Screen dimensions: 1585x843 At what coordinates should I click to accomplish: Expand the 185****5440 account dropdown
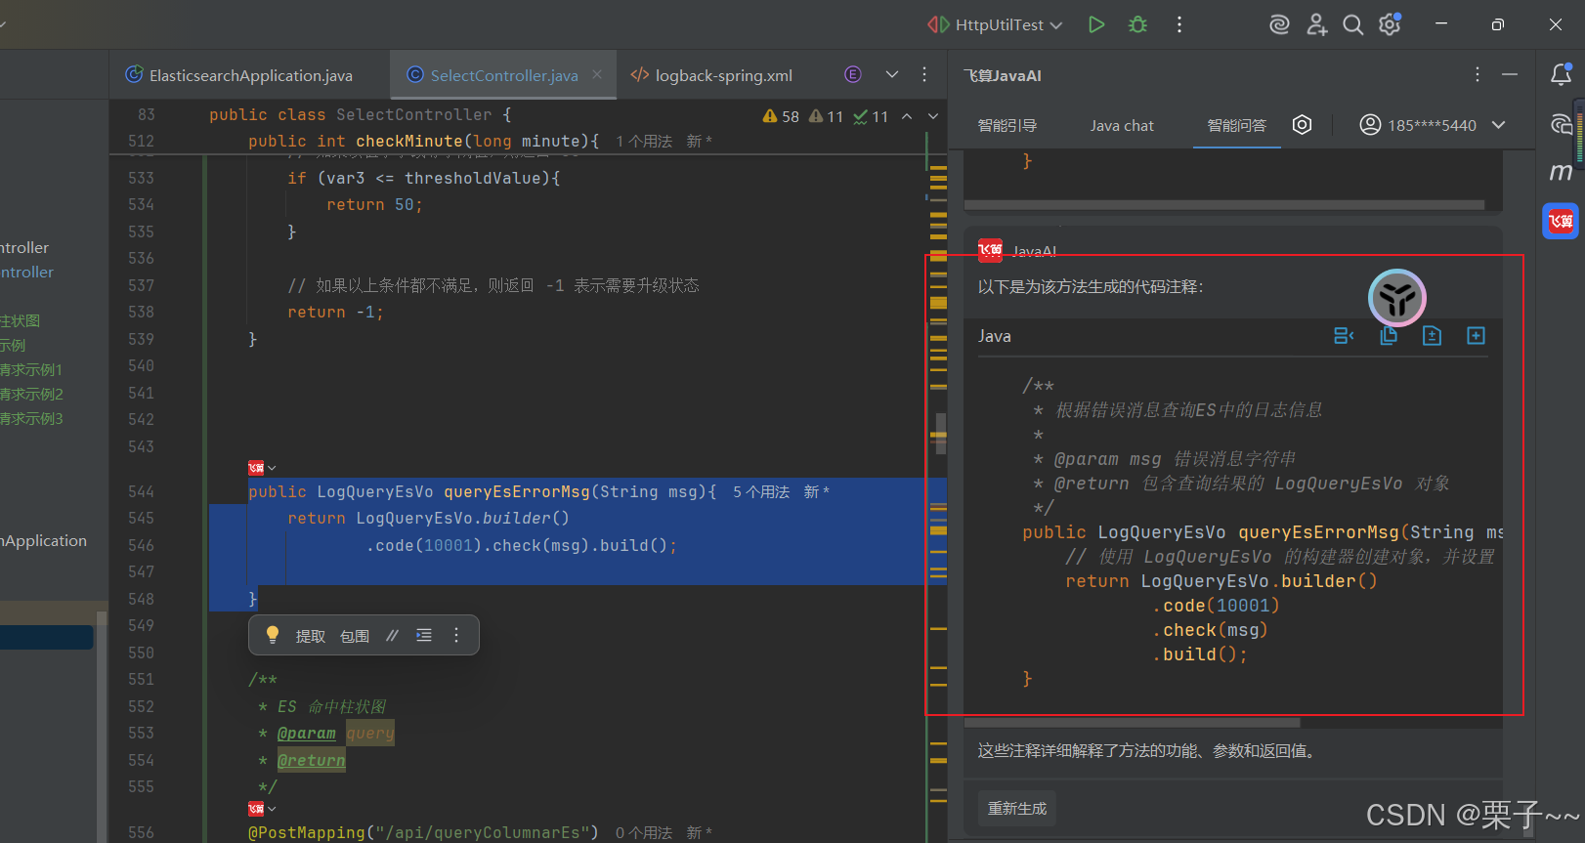click(x=1498, y=125)
